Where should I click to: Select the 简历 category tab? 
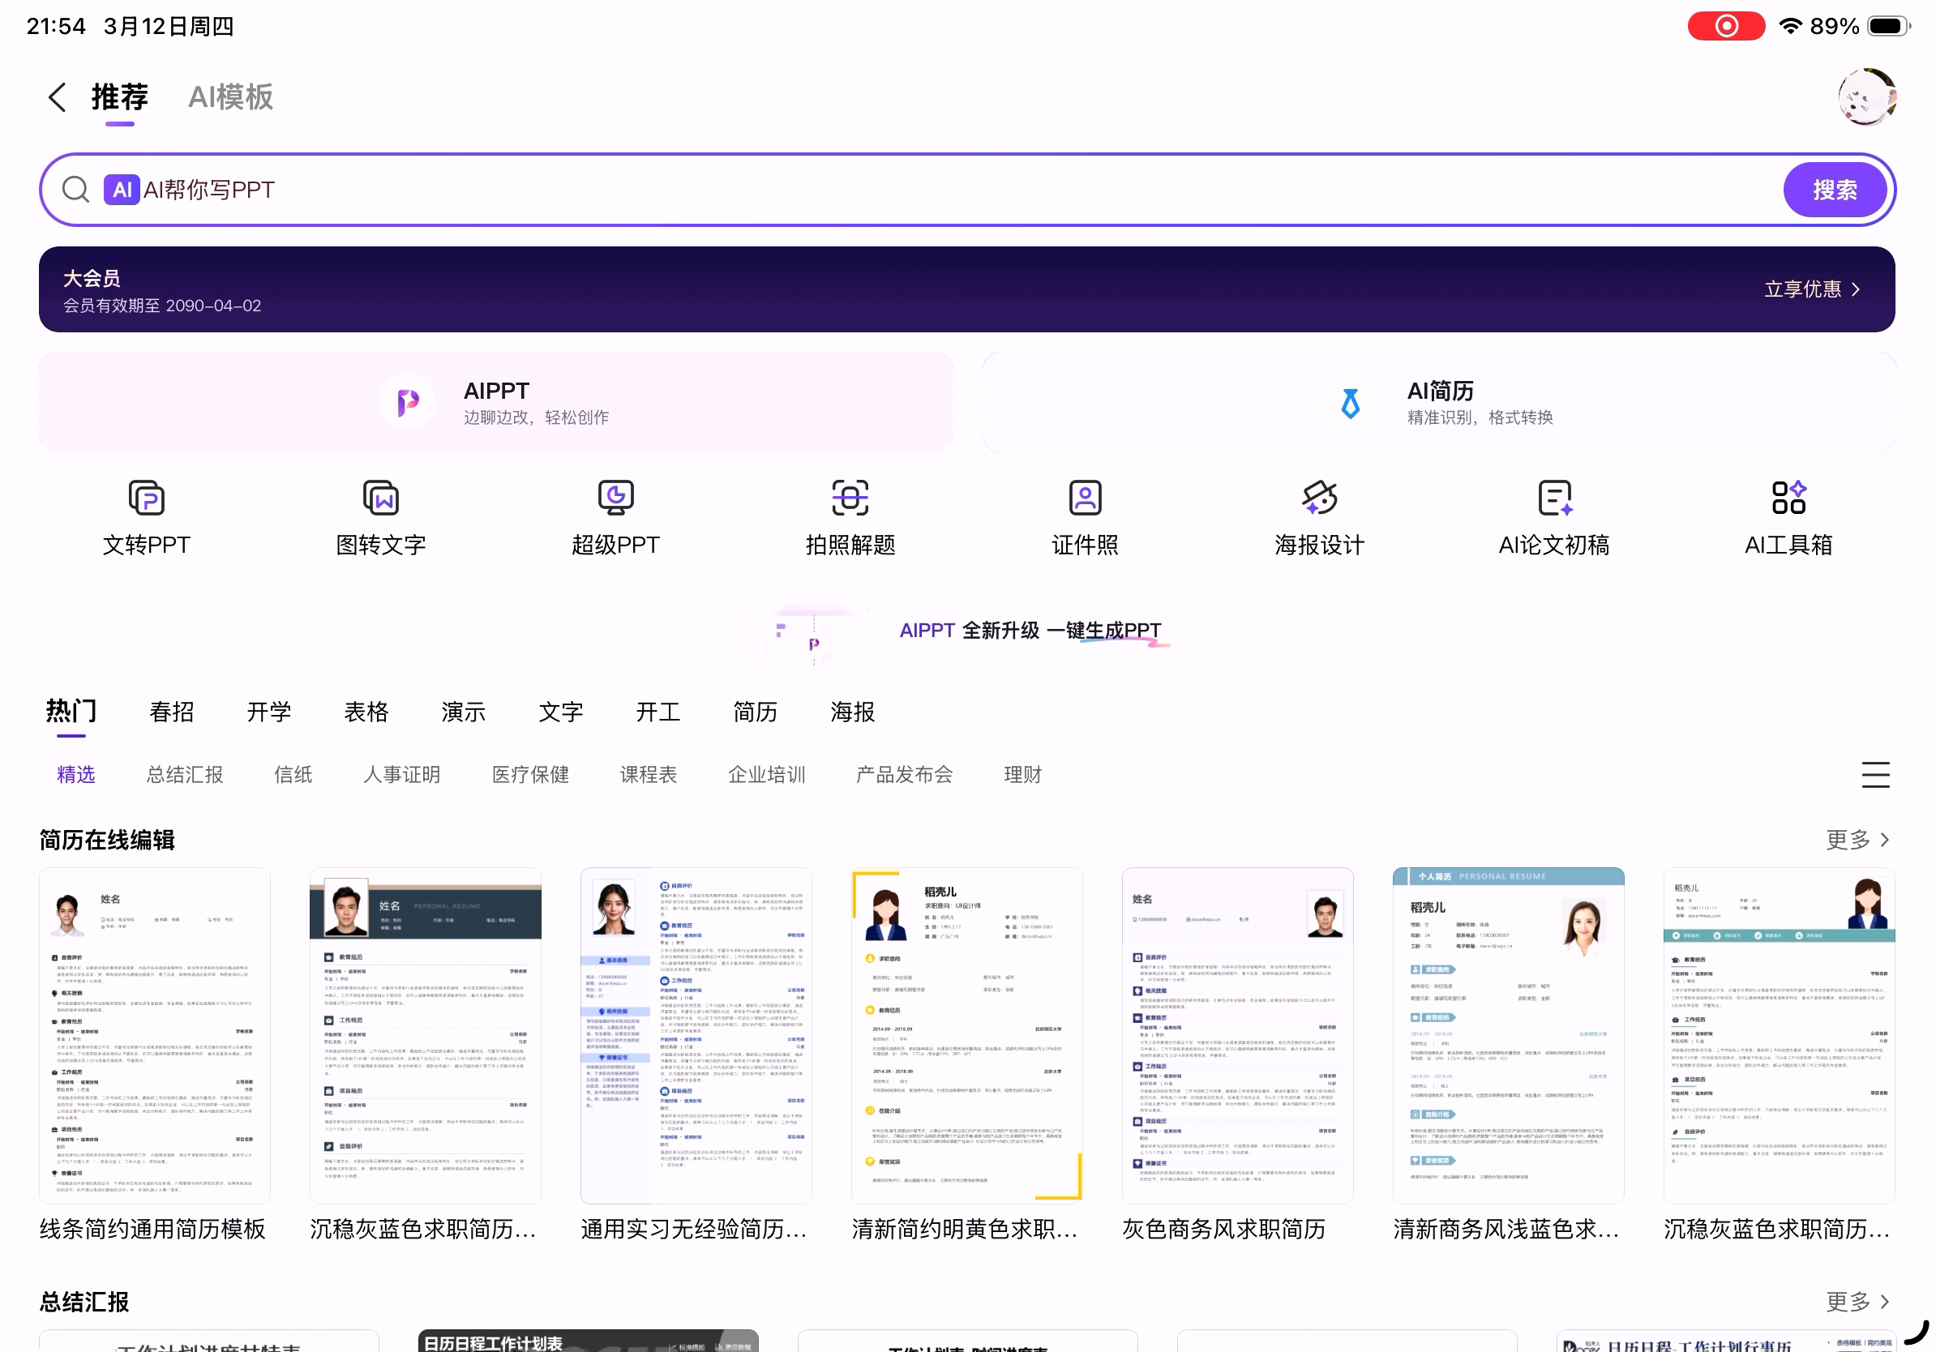point(755,712)
